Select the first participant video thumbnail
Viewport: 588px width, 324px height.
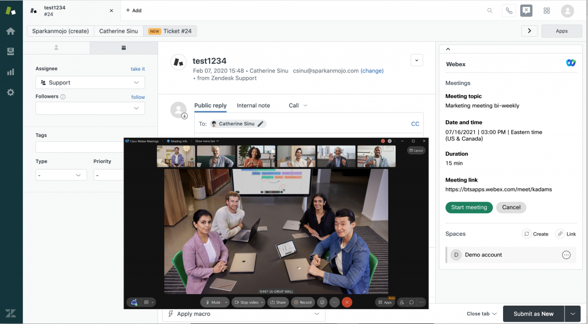[x=176, y=156]
